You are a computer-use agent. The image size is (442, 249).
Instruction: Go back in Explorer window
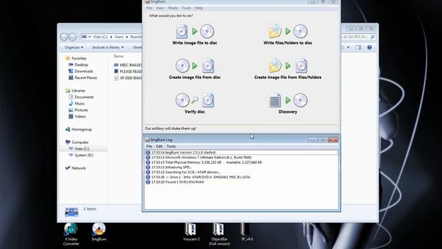[x=64, y=37]
